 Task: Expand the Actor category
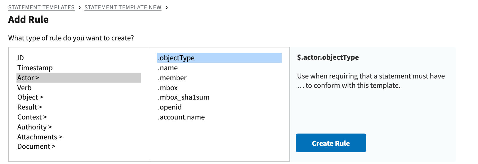28,78
